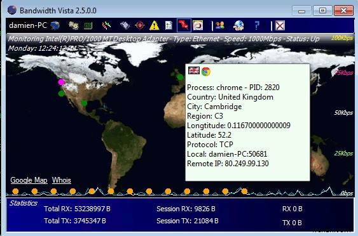Click the green network card icon
The width and height of the screenshot is (358, 236).
coord(88,25)
